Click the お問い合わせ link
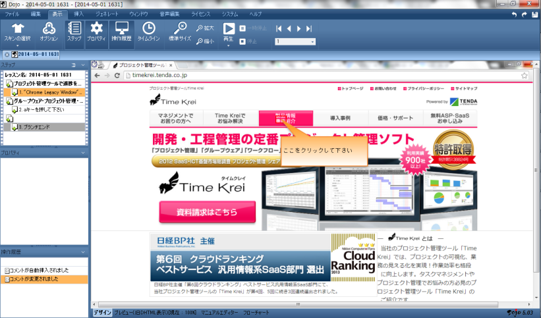 coord(384,89)
